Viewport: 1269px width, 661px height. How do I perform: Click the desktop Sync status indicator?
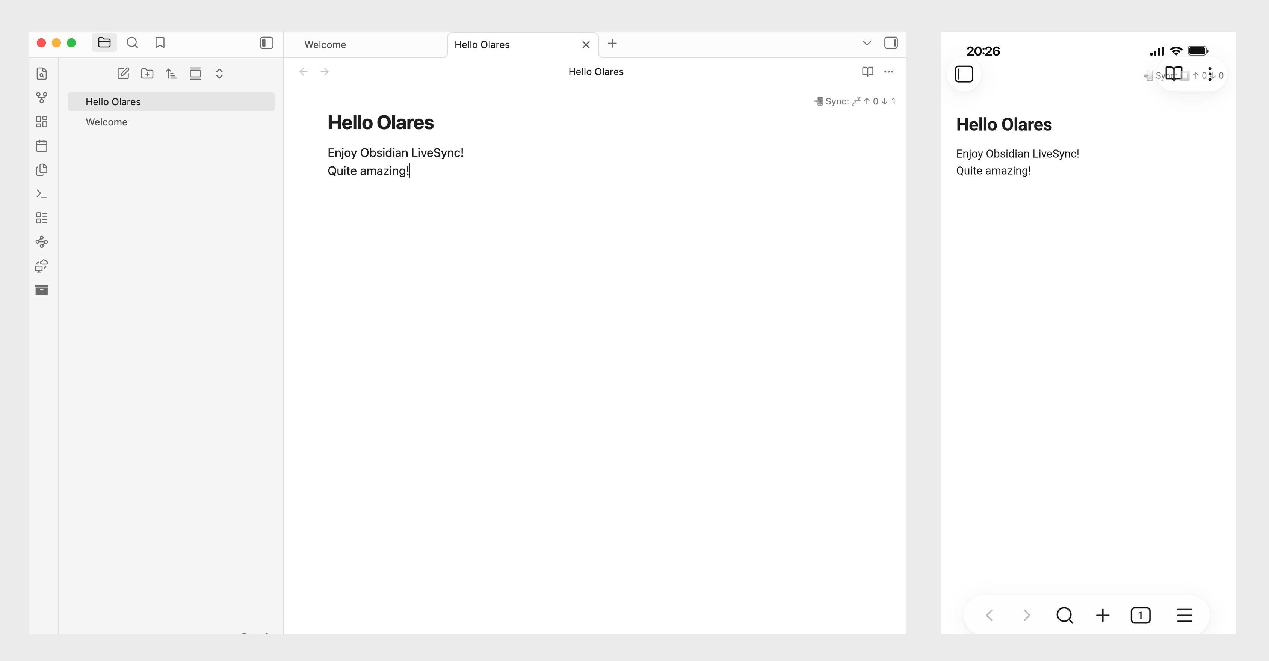tap(855, 101)
